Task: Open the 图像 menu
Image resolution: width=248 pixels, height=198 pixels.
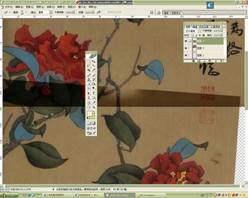Action: point(29,7)
